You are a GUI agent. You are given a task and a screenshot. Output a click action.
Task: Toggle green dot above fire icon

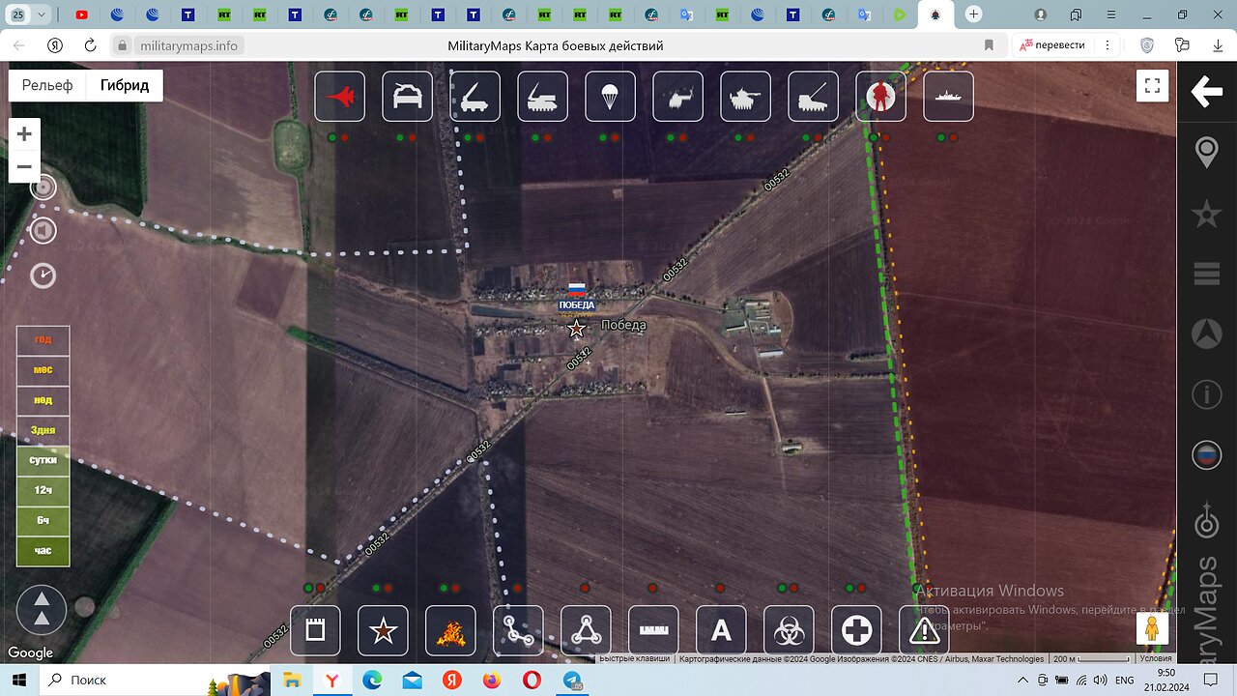pos(444,588)
